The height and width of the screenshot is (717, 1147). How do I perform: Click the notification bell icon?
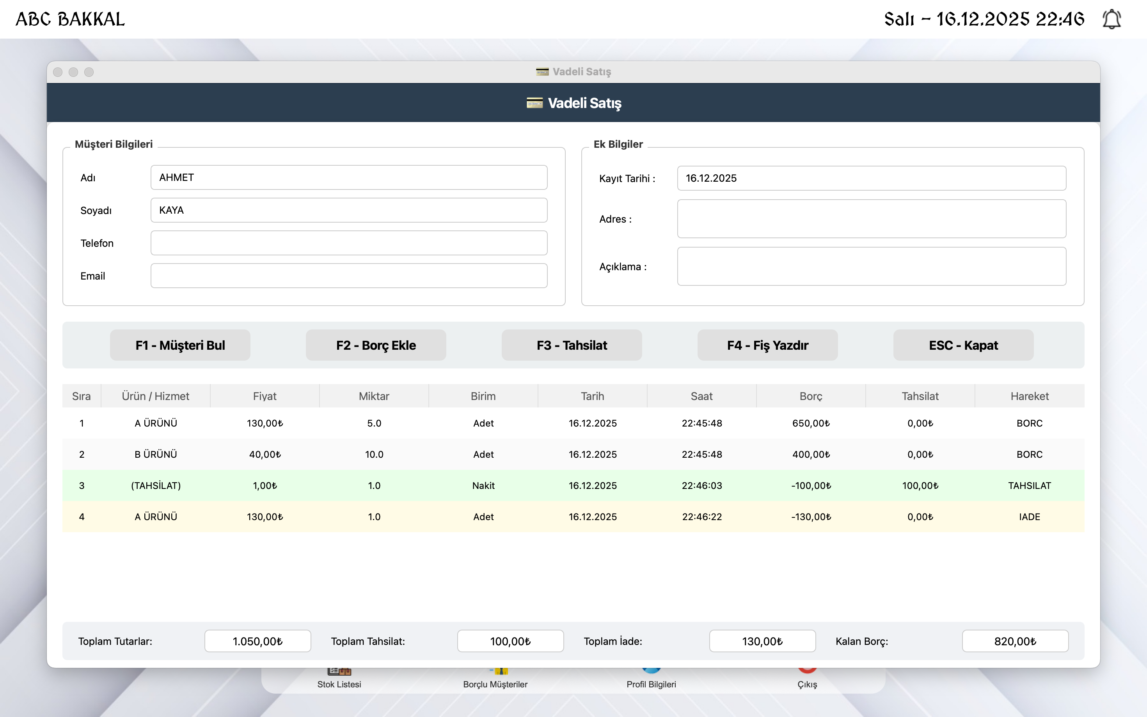tap(1111, 19)
